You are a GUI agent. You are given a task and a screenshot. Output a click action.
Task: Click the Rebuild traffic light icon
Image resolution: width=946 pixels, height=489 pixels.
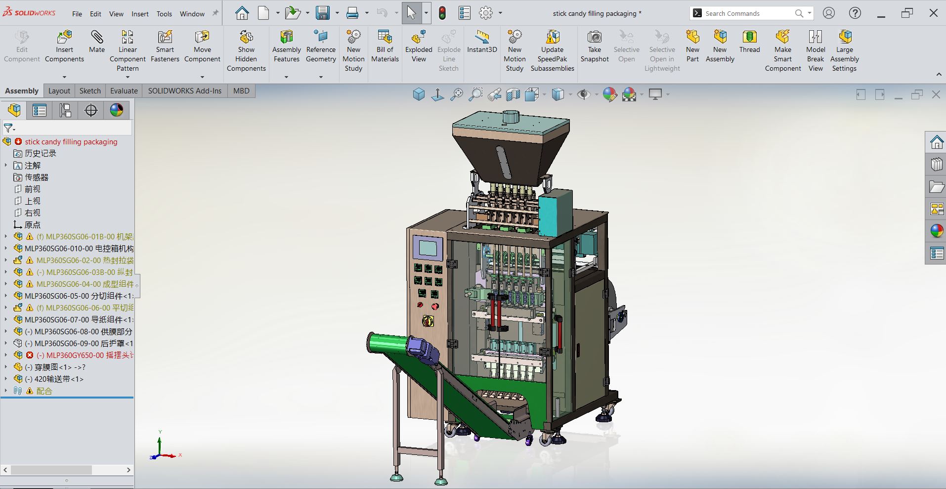pyautogui.click(x=442, y=13)
